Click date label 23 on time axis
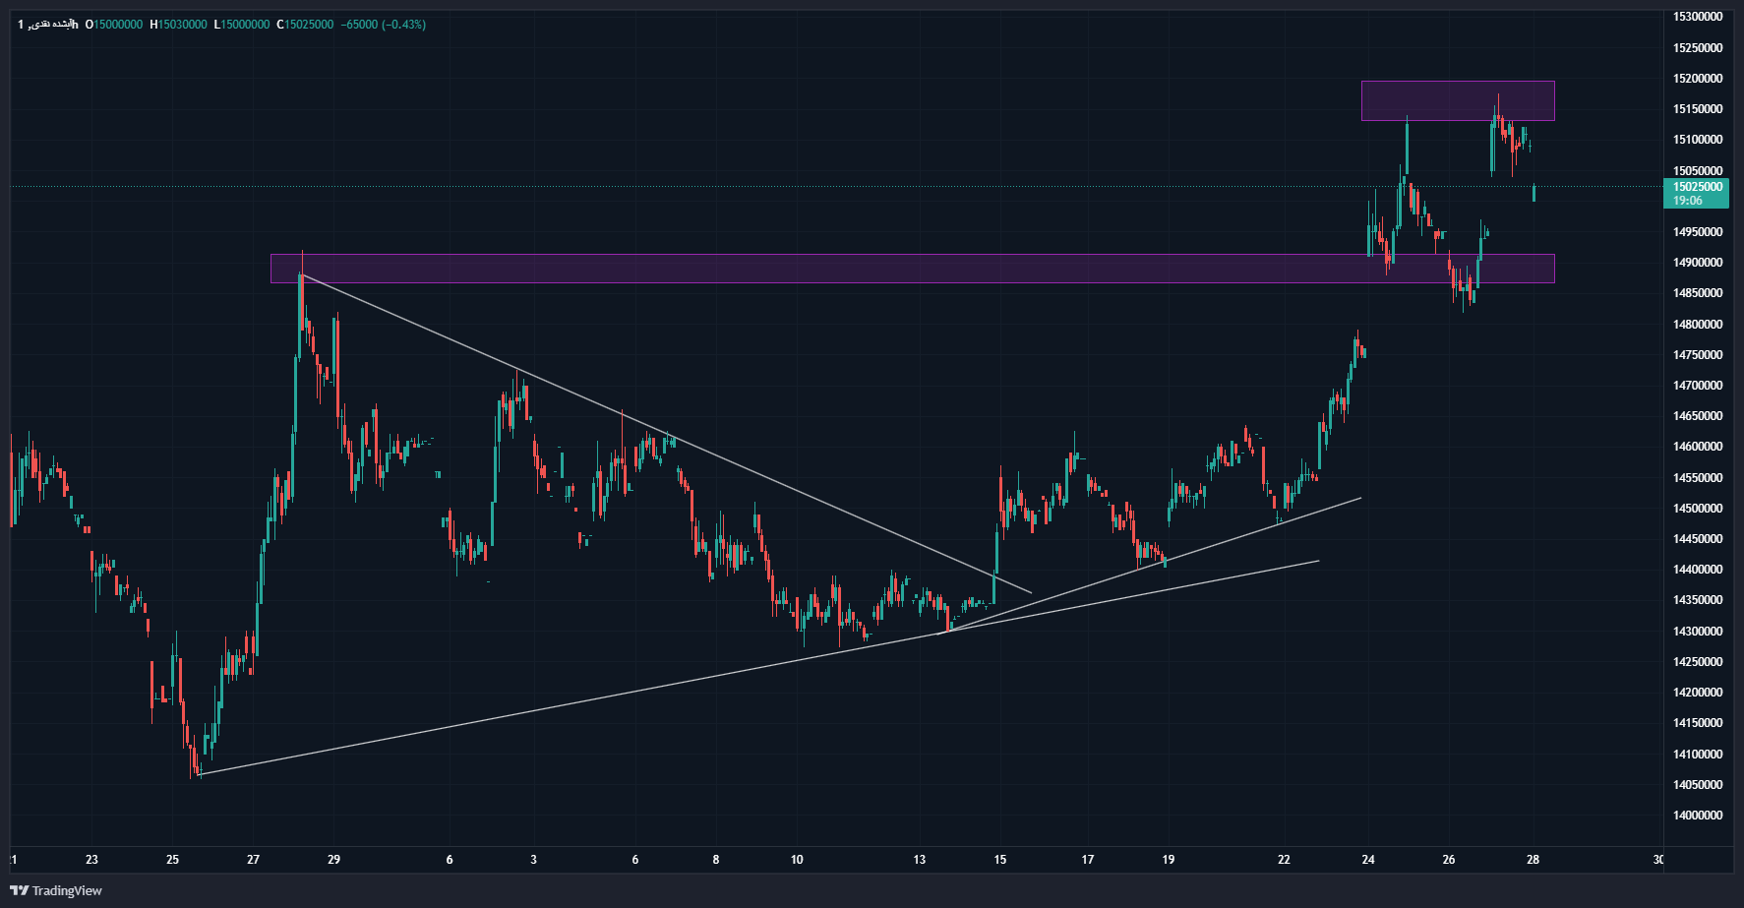The height and width of the screenshot is (908, 1744). (x=91, y=860)
